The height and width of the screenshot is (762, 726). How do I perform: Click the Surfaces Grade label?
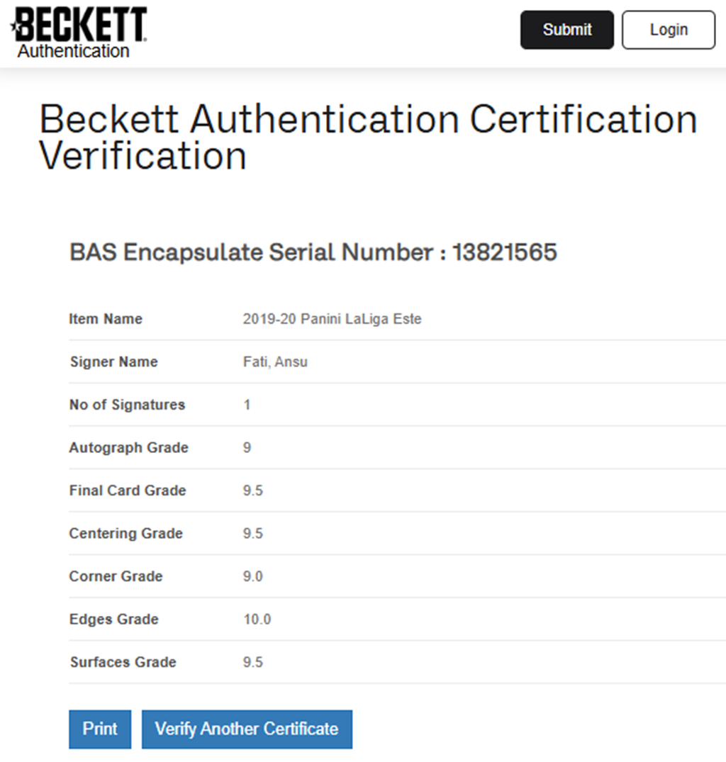pos(123,662)
